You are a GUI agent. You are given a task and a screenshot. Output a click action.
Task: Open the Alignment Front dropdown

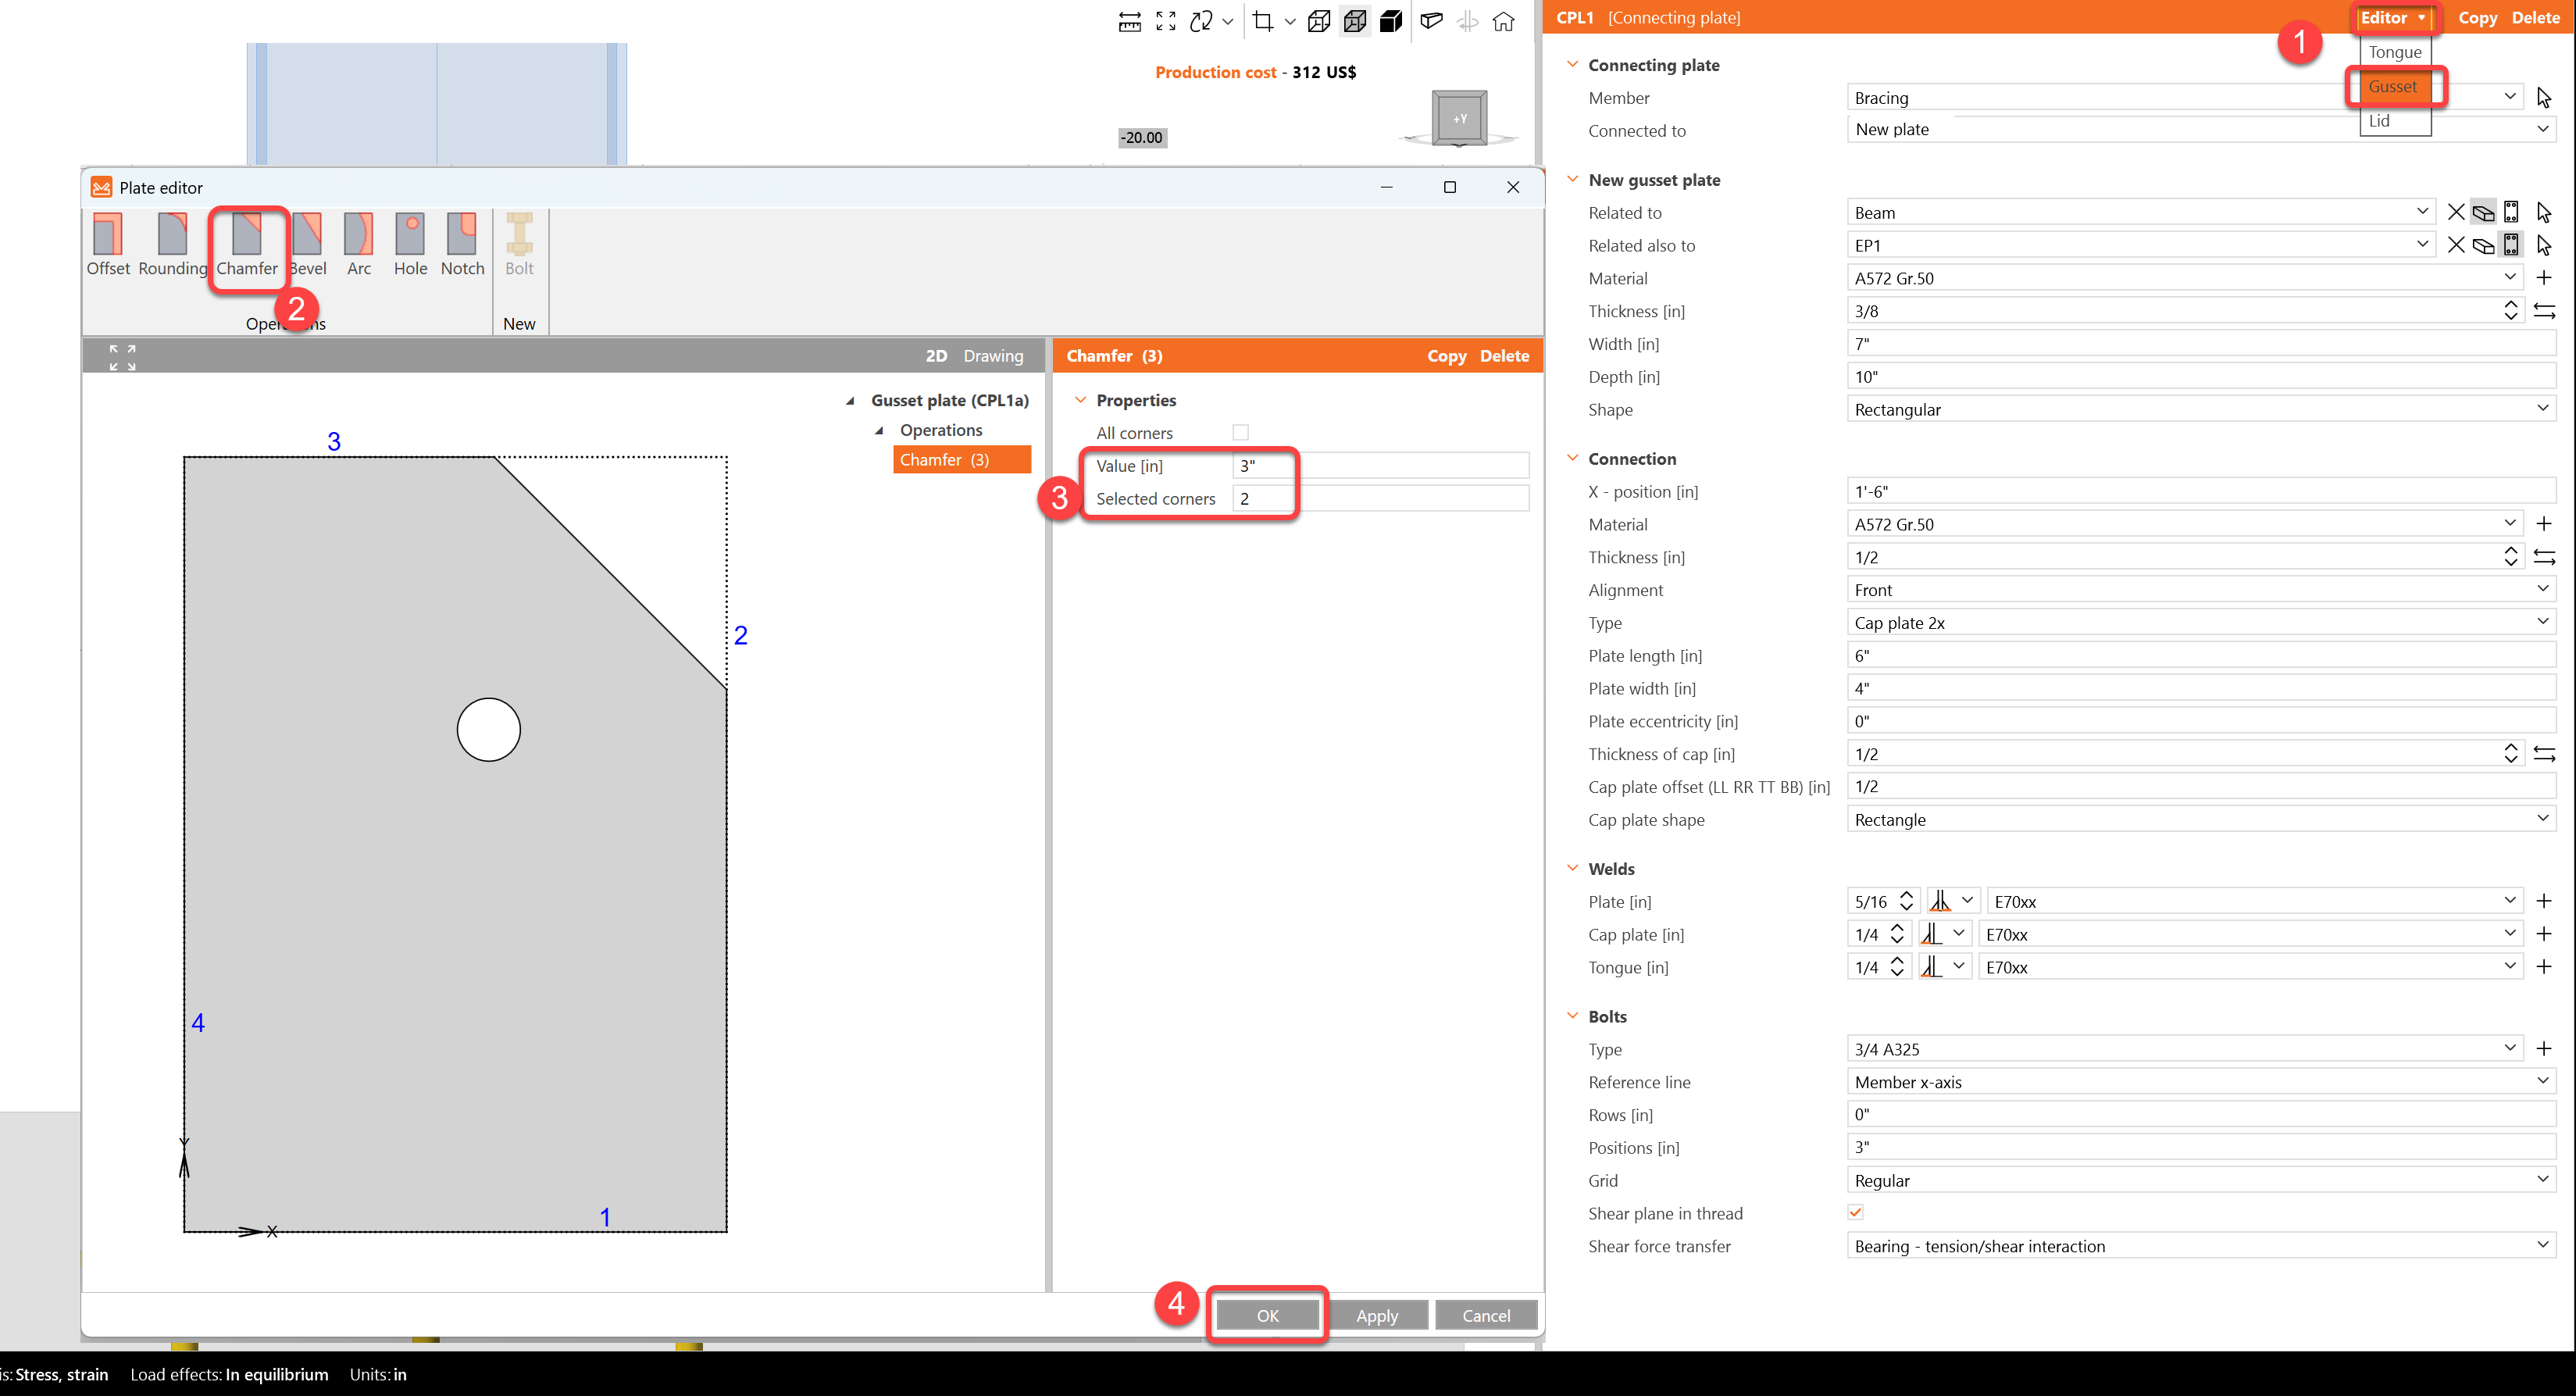tap(2544, 590)
